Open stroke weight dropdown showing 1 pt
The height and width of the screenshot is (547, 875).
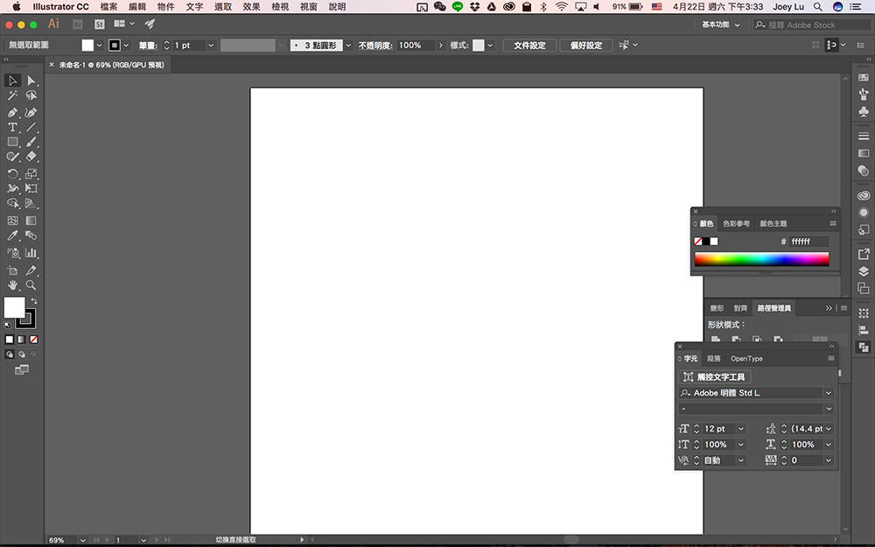[211, 46]
